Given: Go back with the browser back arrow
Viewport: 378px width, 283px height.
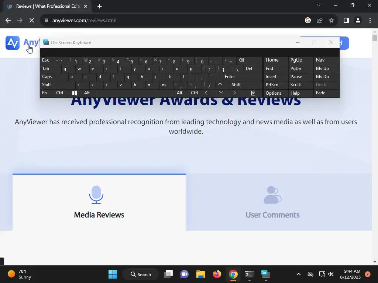Looking at the screenshot, I should pos(8,21).
